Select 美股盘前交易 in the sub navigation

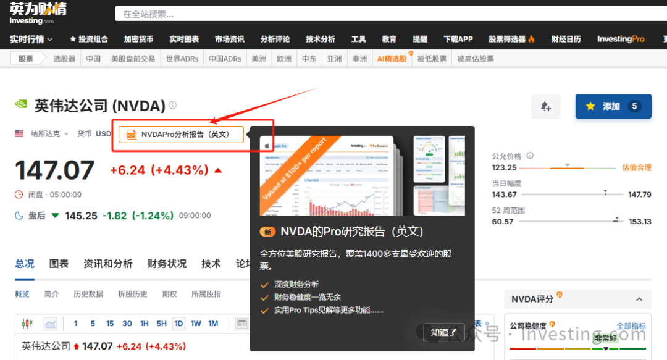pos(133,59)
